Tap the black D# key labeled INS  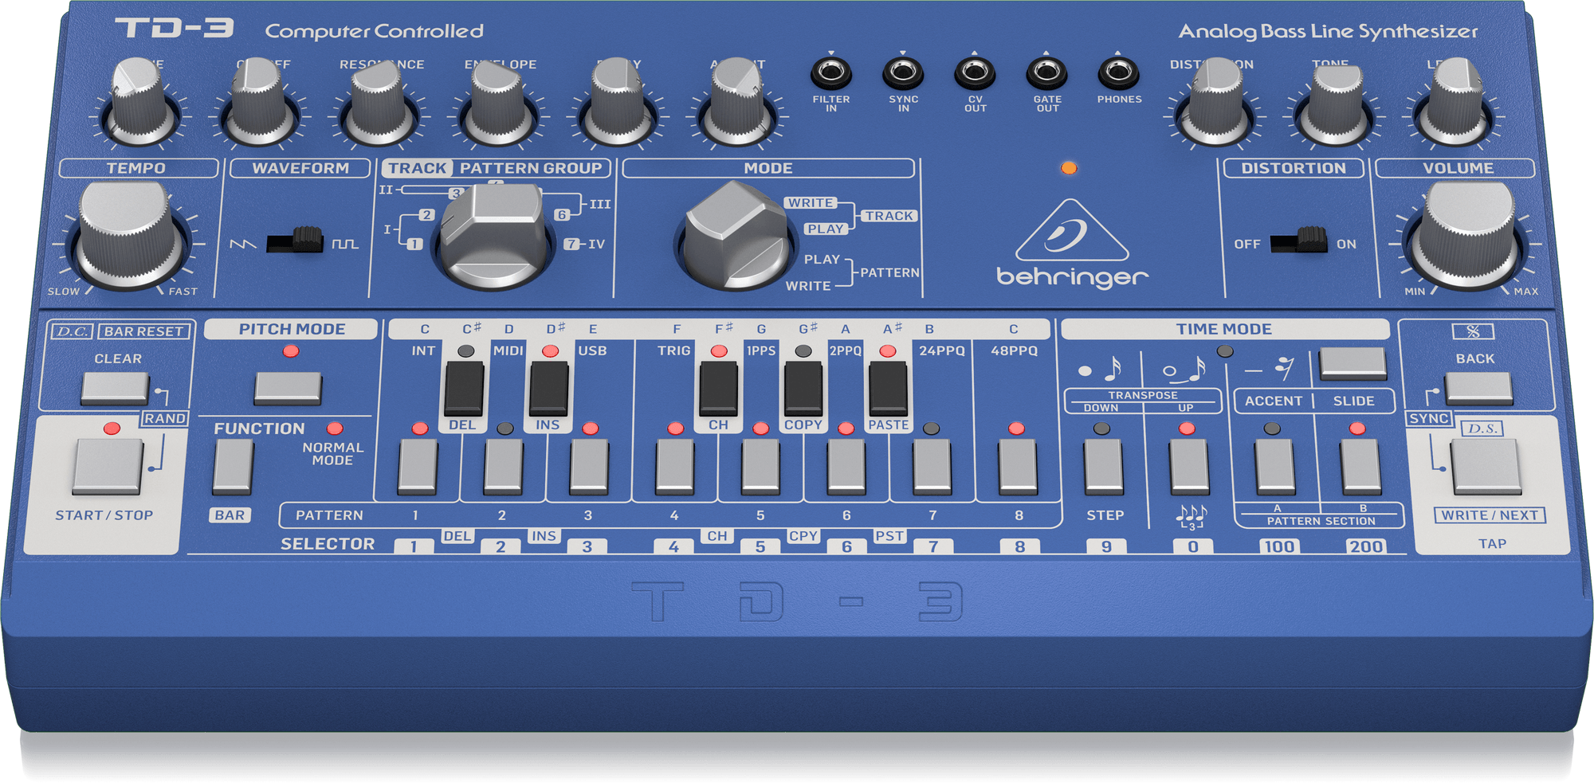(x=548, y=389)
